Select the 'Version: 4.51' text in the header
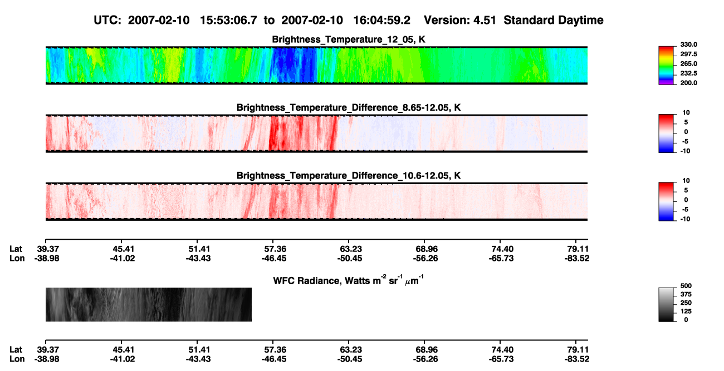Screen dimensions: 724x371 (x=460, y=21)
